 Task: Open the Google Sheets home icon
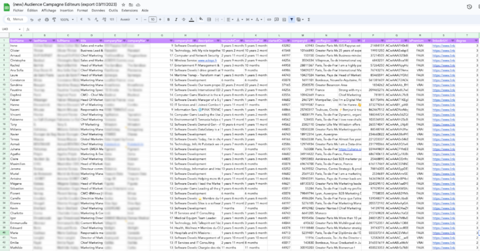[x=7, y=7]
